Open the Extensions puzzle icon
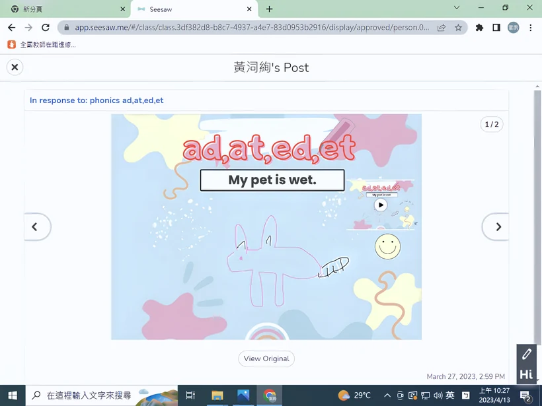Screen dimensions: 542x406 tap(479, 28)
